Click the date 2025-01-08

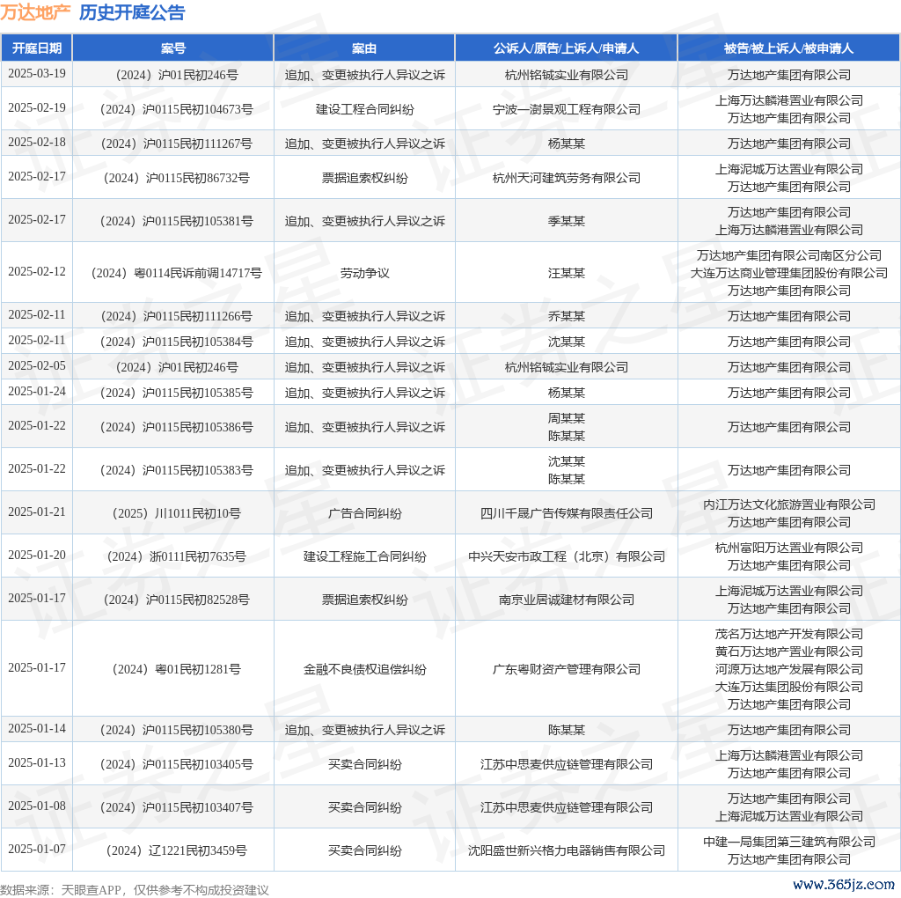[37, 806]
